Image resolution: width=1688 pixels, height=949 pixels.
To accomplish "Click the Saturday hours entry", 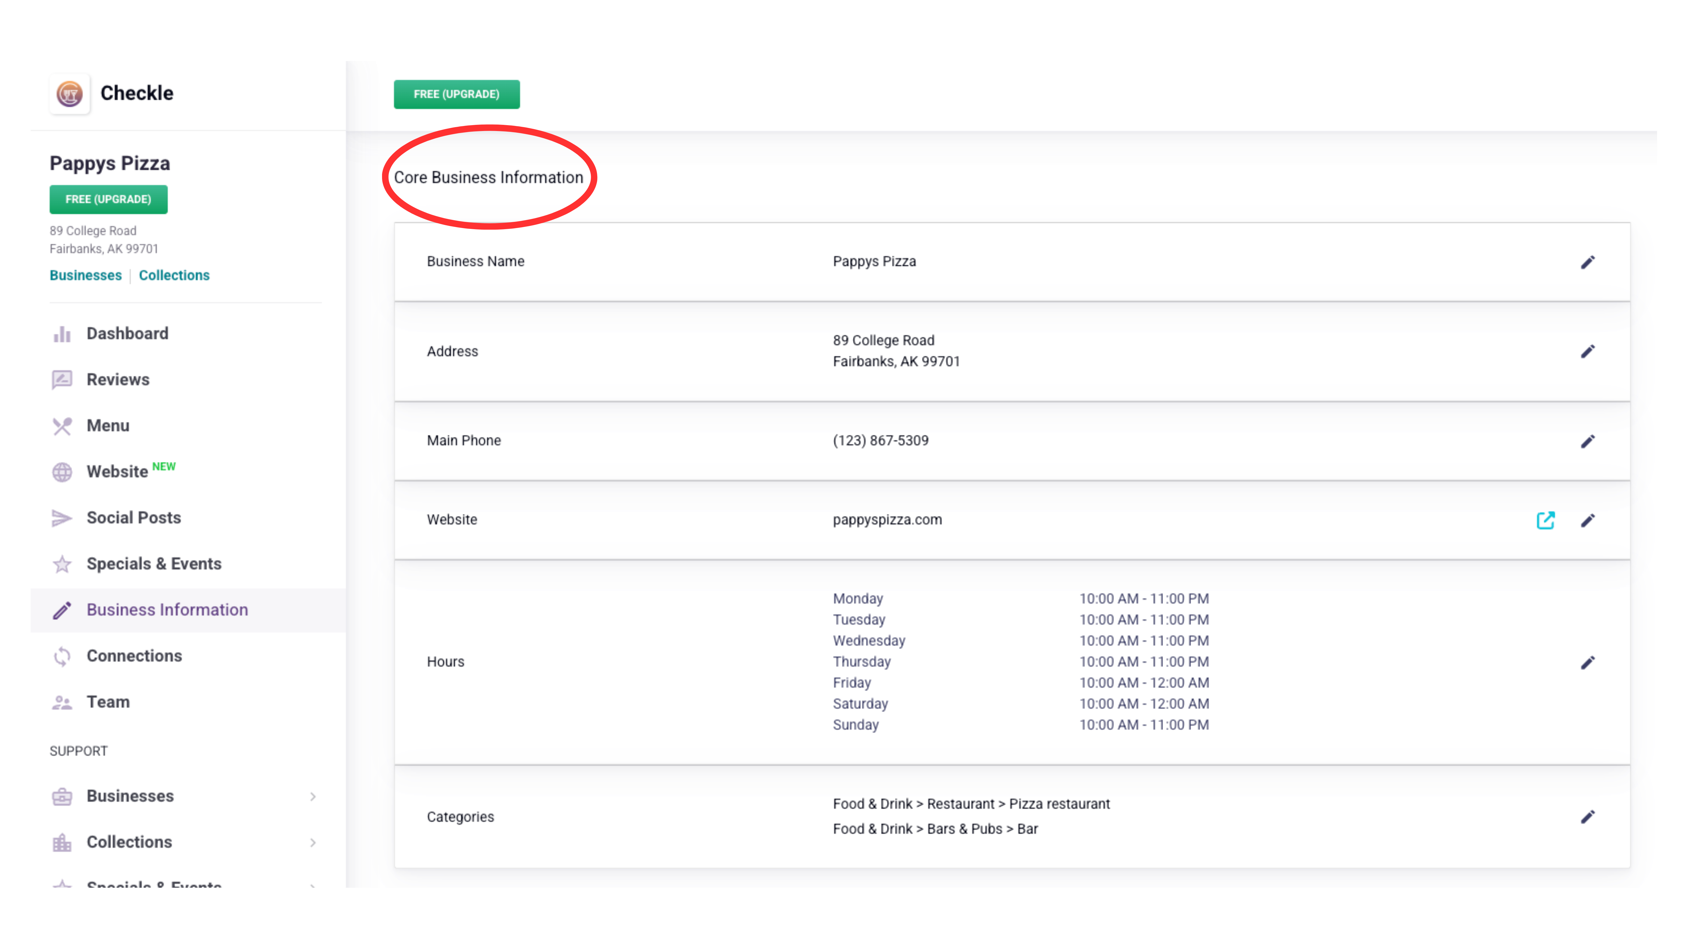I will (x=1021, y=704).
